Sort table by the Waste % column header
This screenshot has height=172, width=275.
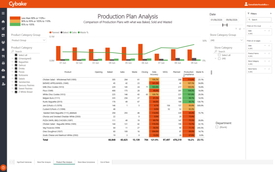199,72
